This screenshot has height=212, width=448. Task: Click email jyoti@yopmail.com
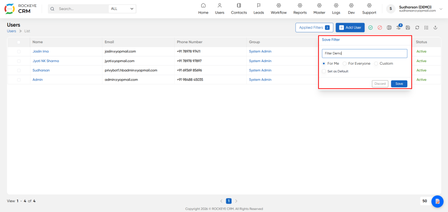[120, 61]
